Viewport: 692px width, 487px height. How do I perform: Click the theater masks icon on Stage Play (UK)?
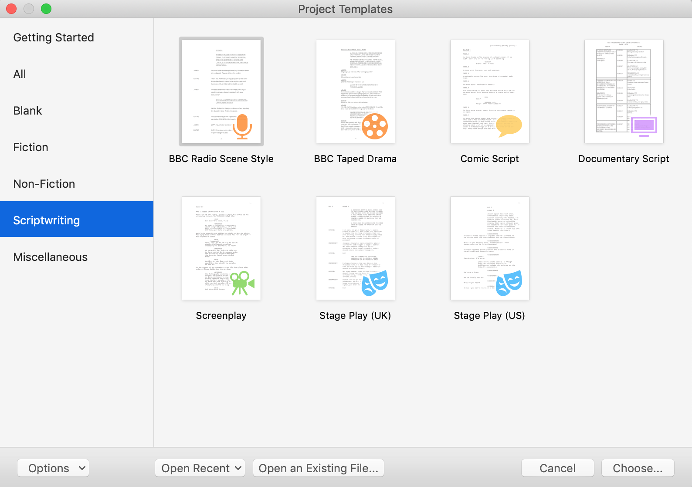[x=375, y=283]
